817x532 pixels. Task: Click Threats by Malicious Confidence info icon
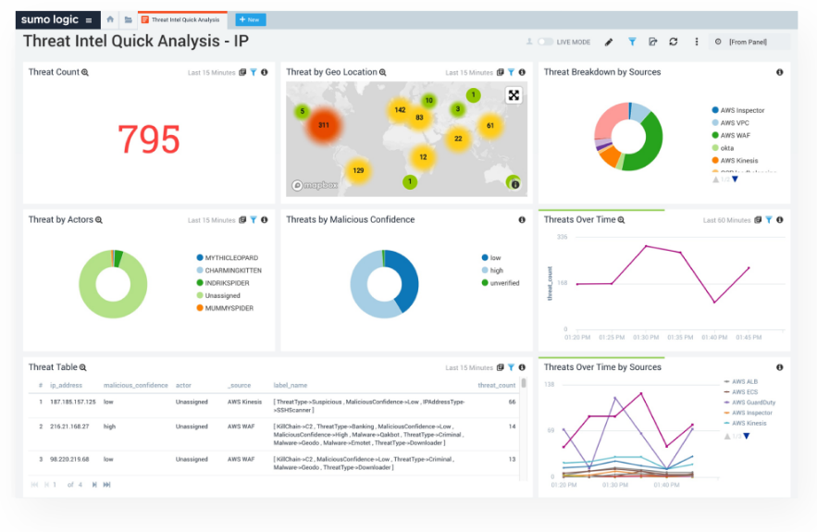coord(522,220)
